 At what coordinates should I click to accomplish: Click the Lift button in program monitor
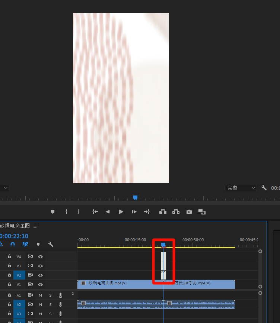pos(163,211)
